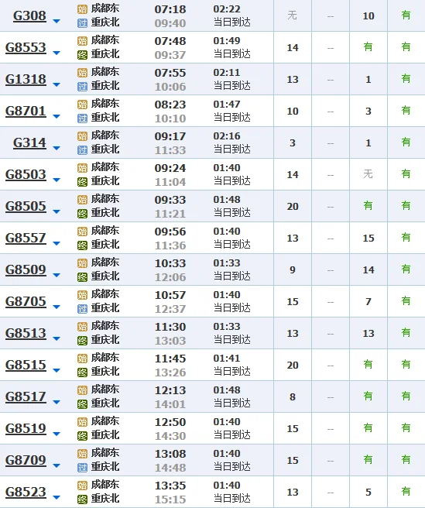Image resolution: width=425 pixels, height=508 pixels.
Task: Open train G8709 details link
Action: pos(26,460)
